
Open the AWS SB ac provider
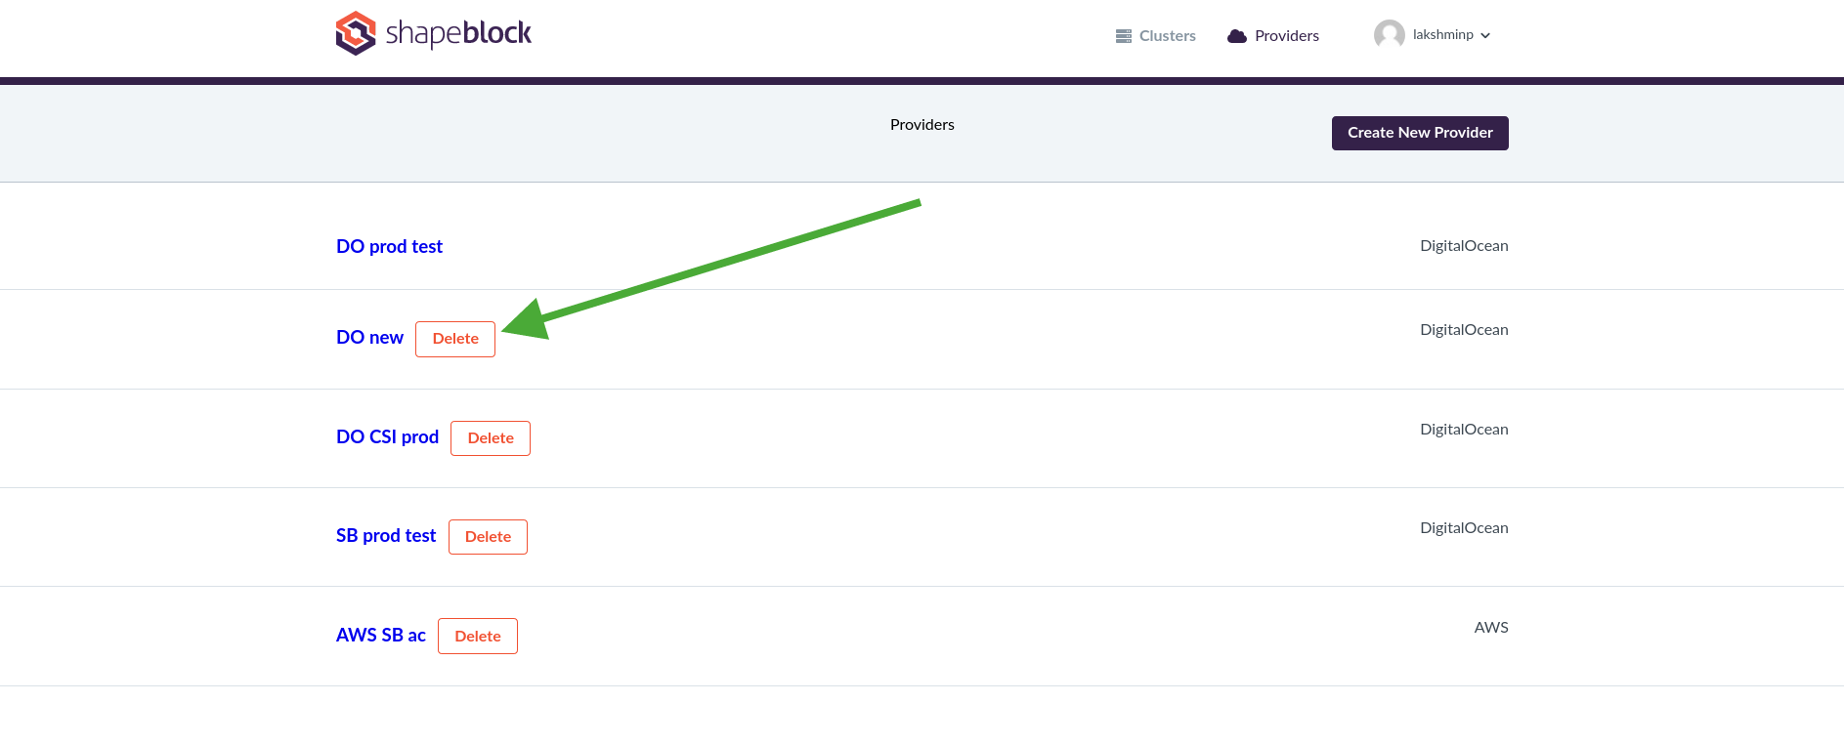381,636
